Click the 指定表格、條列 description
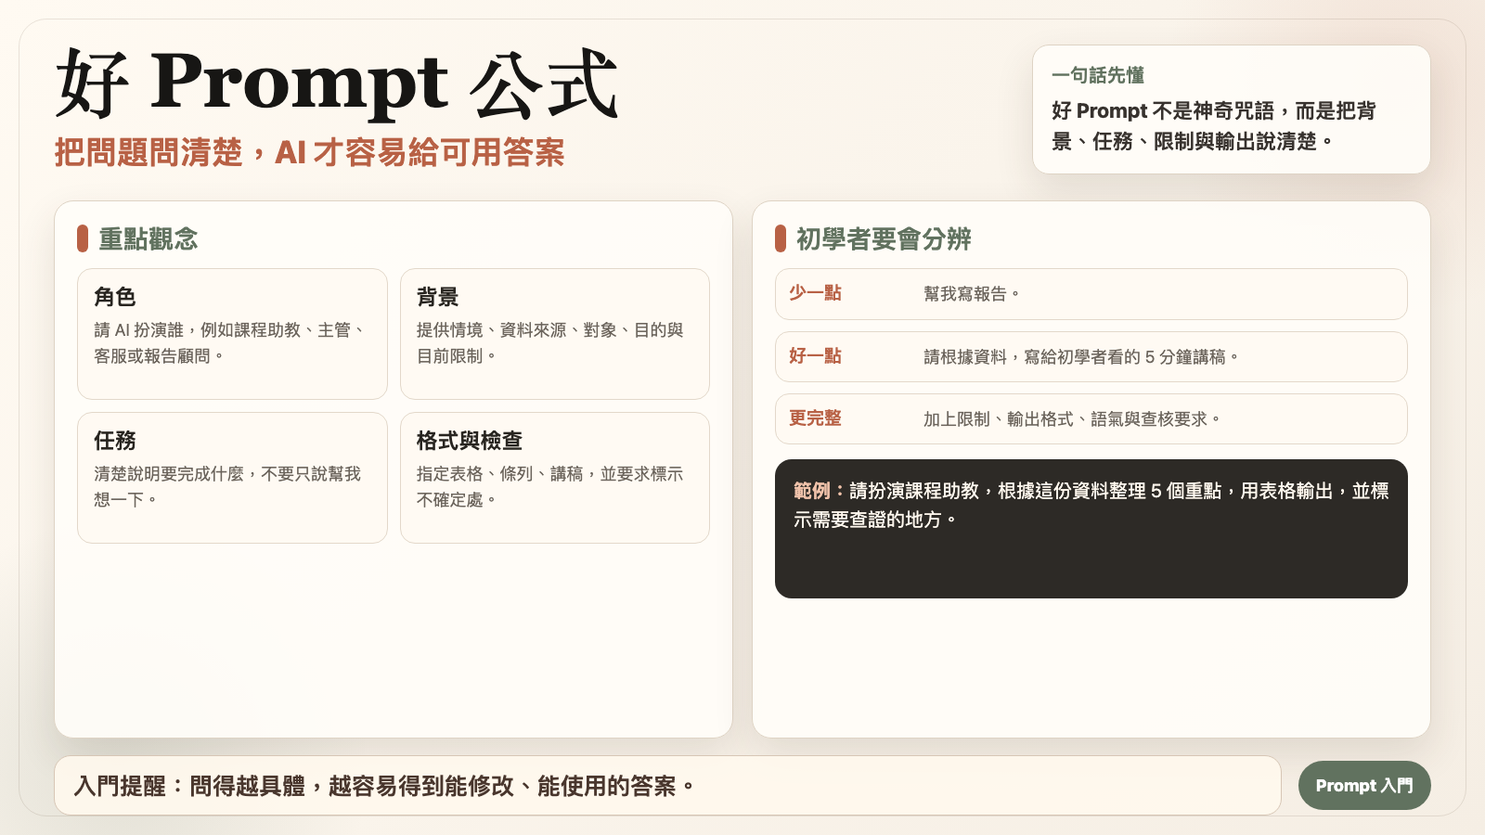Viewport: 1485px width, 835px height. click(x=550, y=487)
